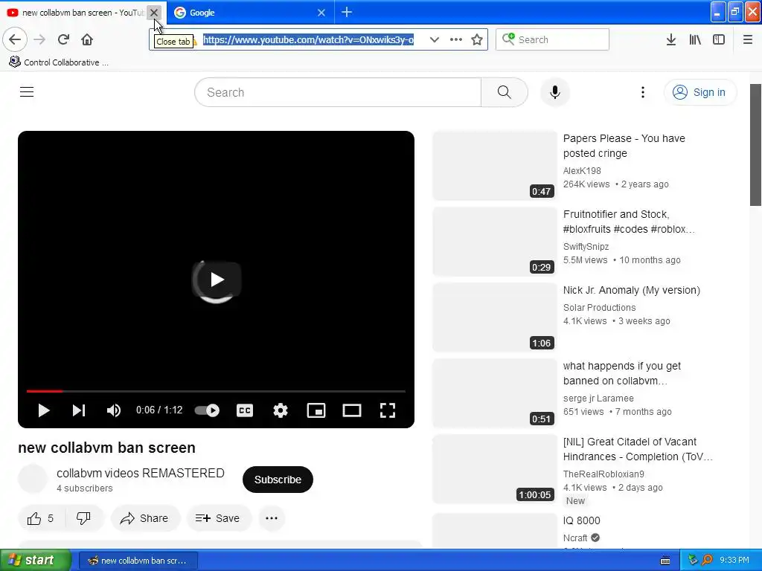The width and height of the screenshot is (762, 571).
Task: Dislike this video
Action: pos(84,518)
